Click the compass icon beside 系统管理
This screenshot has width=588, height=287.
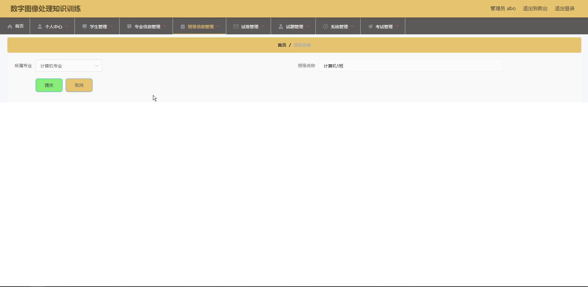tap(326, 26)
